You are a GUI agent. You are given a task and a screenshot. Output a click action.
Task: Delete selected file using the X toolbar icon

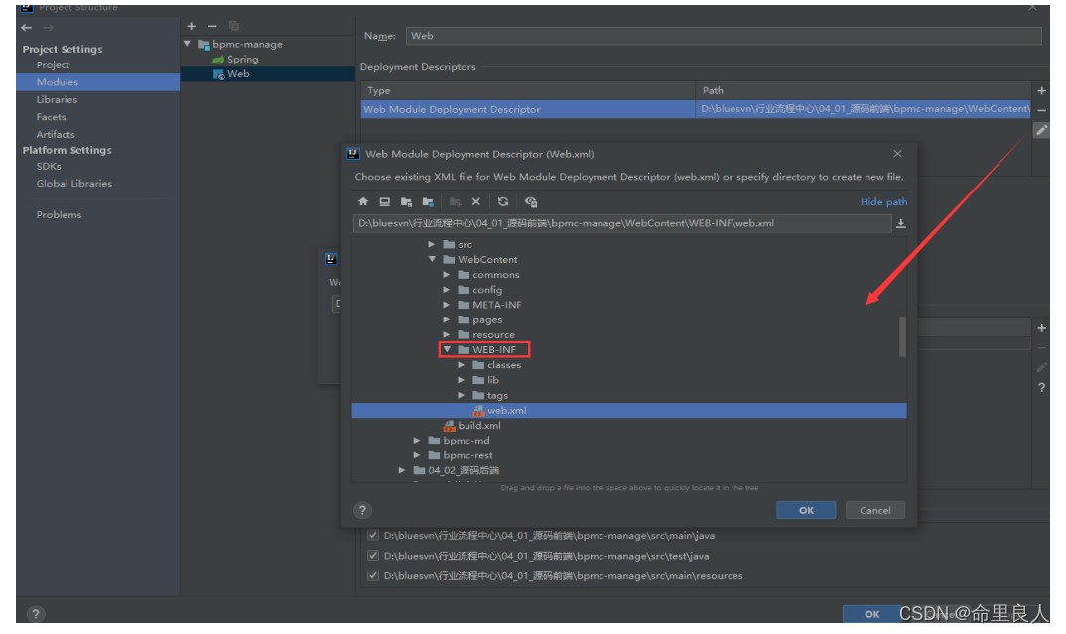475,201
